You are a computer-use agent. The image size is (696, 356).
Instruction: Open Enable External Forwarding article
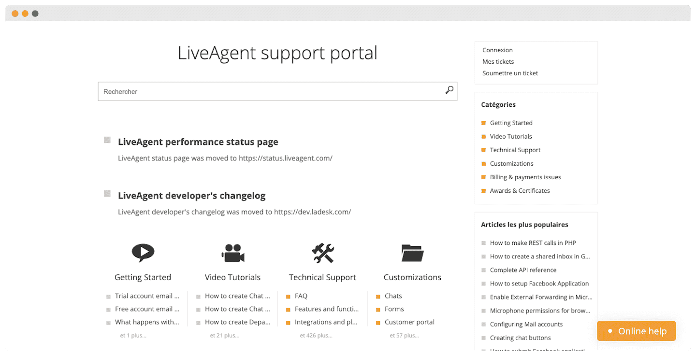tap(541, 297)
